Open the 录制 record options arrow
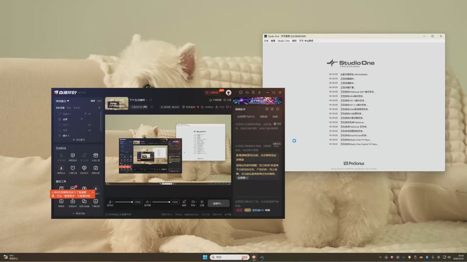The image size is (467, 262). (x=196, y=202)
